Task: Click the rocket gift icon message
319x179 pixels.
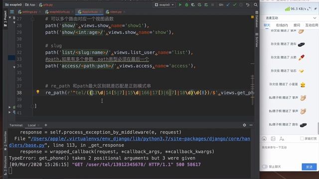Action: (x=301, y=58)
